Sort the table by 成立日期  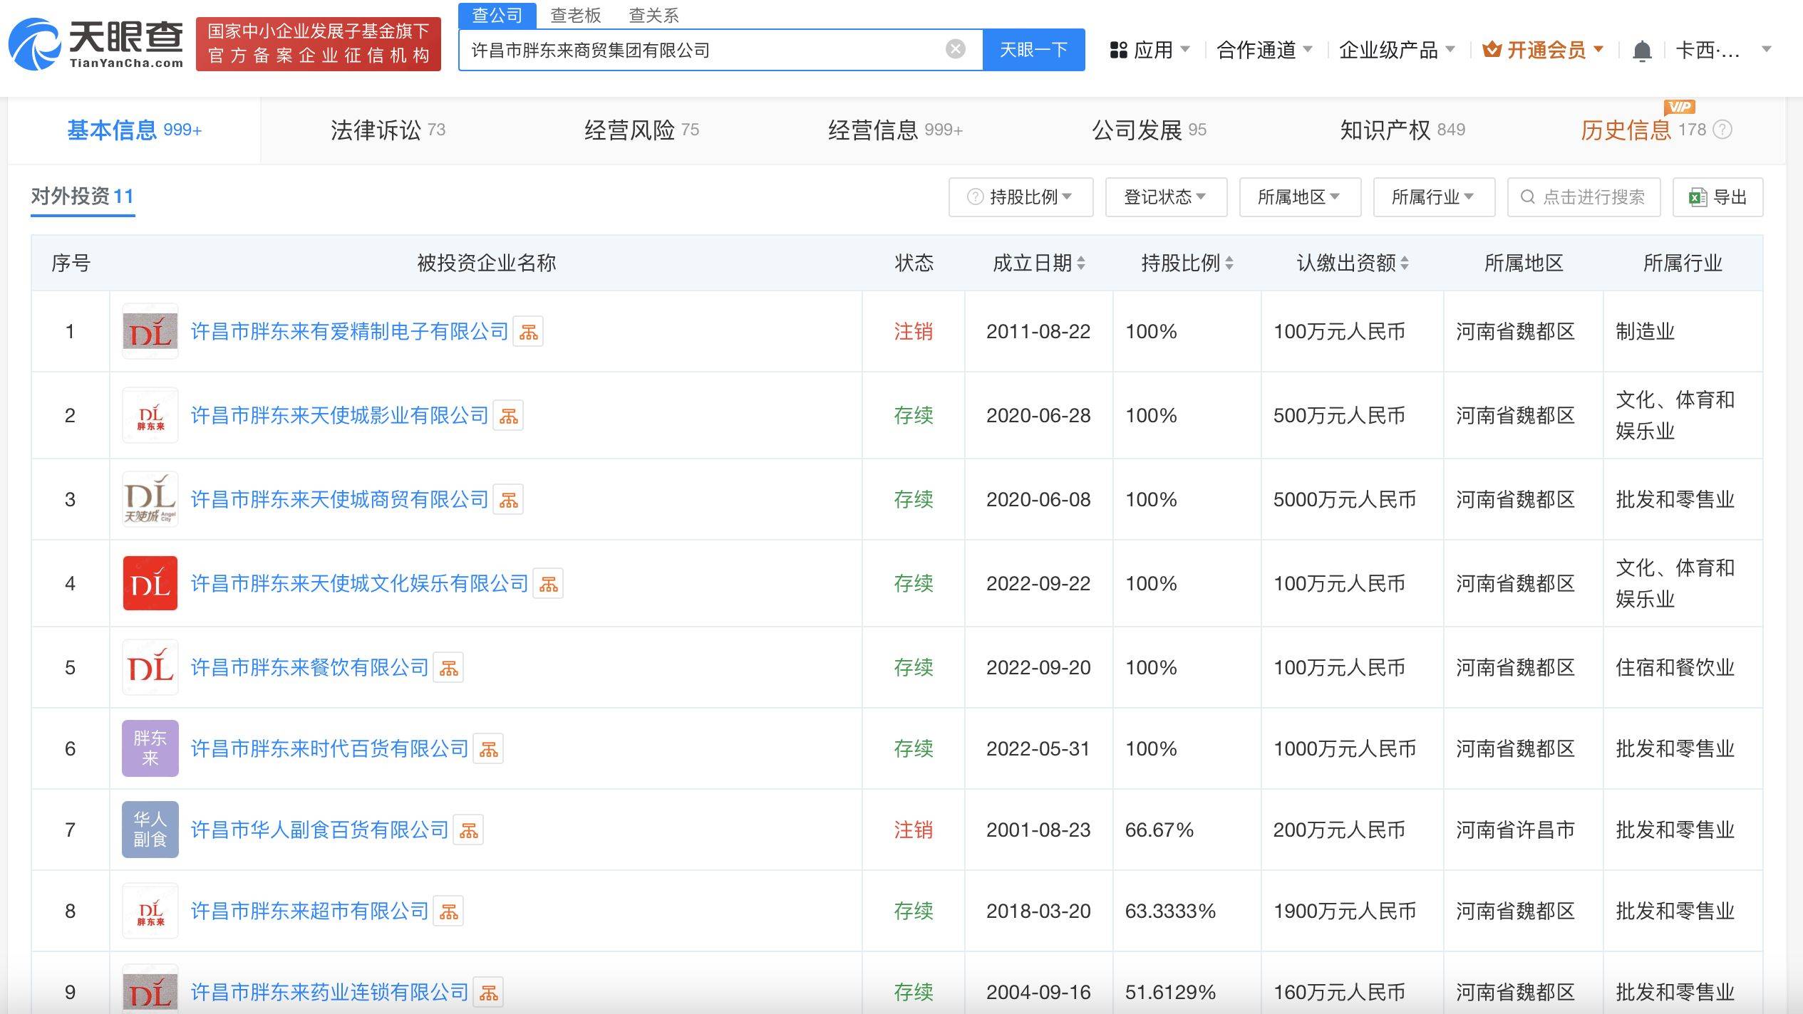tap(1081, 263)
